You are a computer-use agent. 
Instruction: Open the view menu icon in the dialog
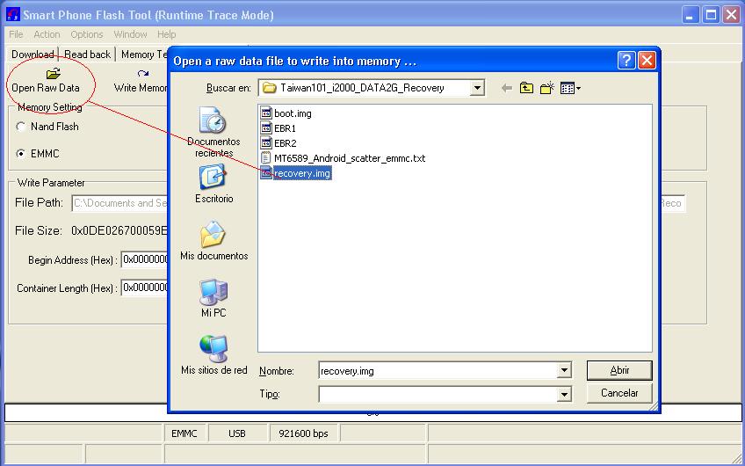point(570,88)
